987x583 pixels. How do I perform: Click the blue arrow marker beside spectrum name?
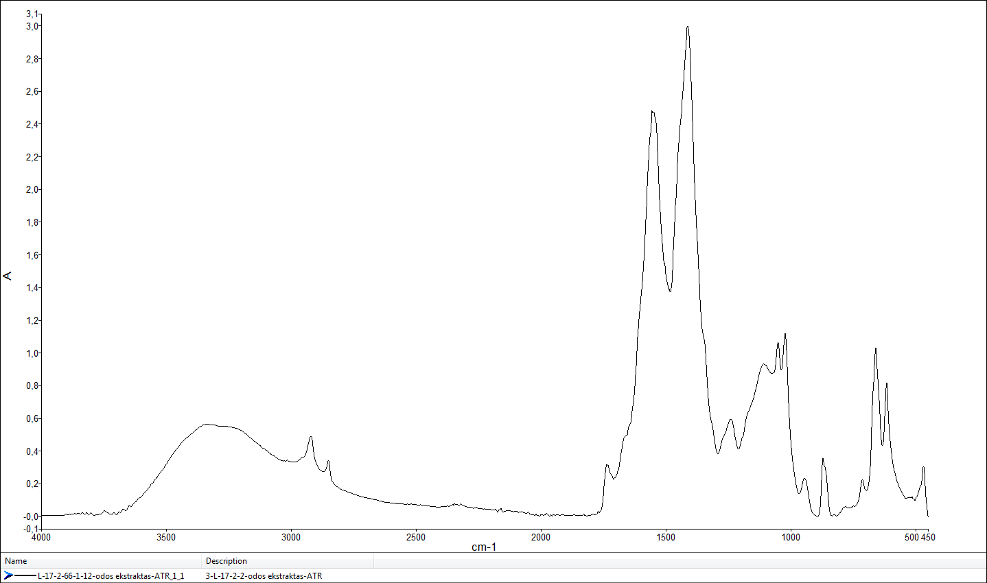pyautogui.click(x=8, y=575)
